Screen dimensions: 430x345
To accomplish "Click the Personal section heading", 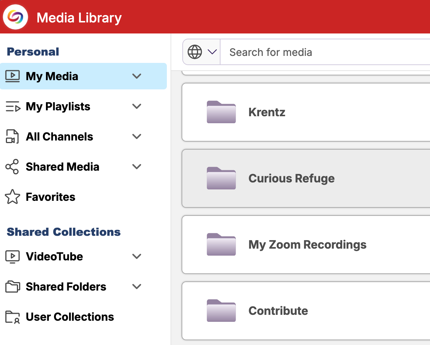I will point(33,51).
